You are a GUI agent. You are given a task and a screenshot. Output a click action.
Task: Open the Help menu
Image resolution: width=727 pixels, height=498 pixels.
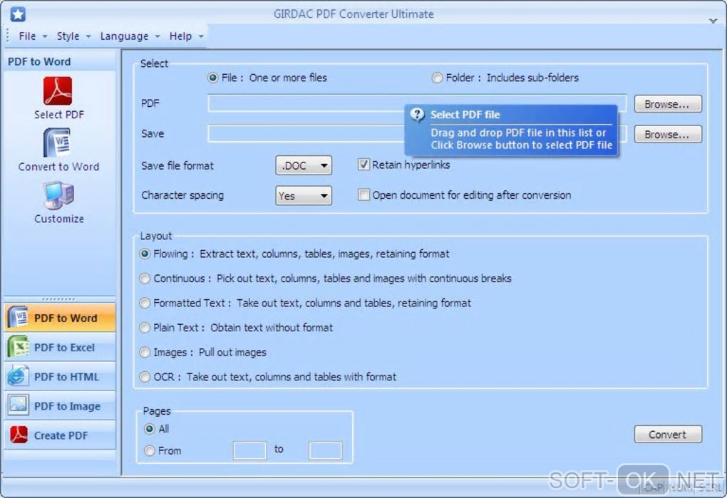(186, 36)
